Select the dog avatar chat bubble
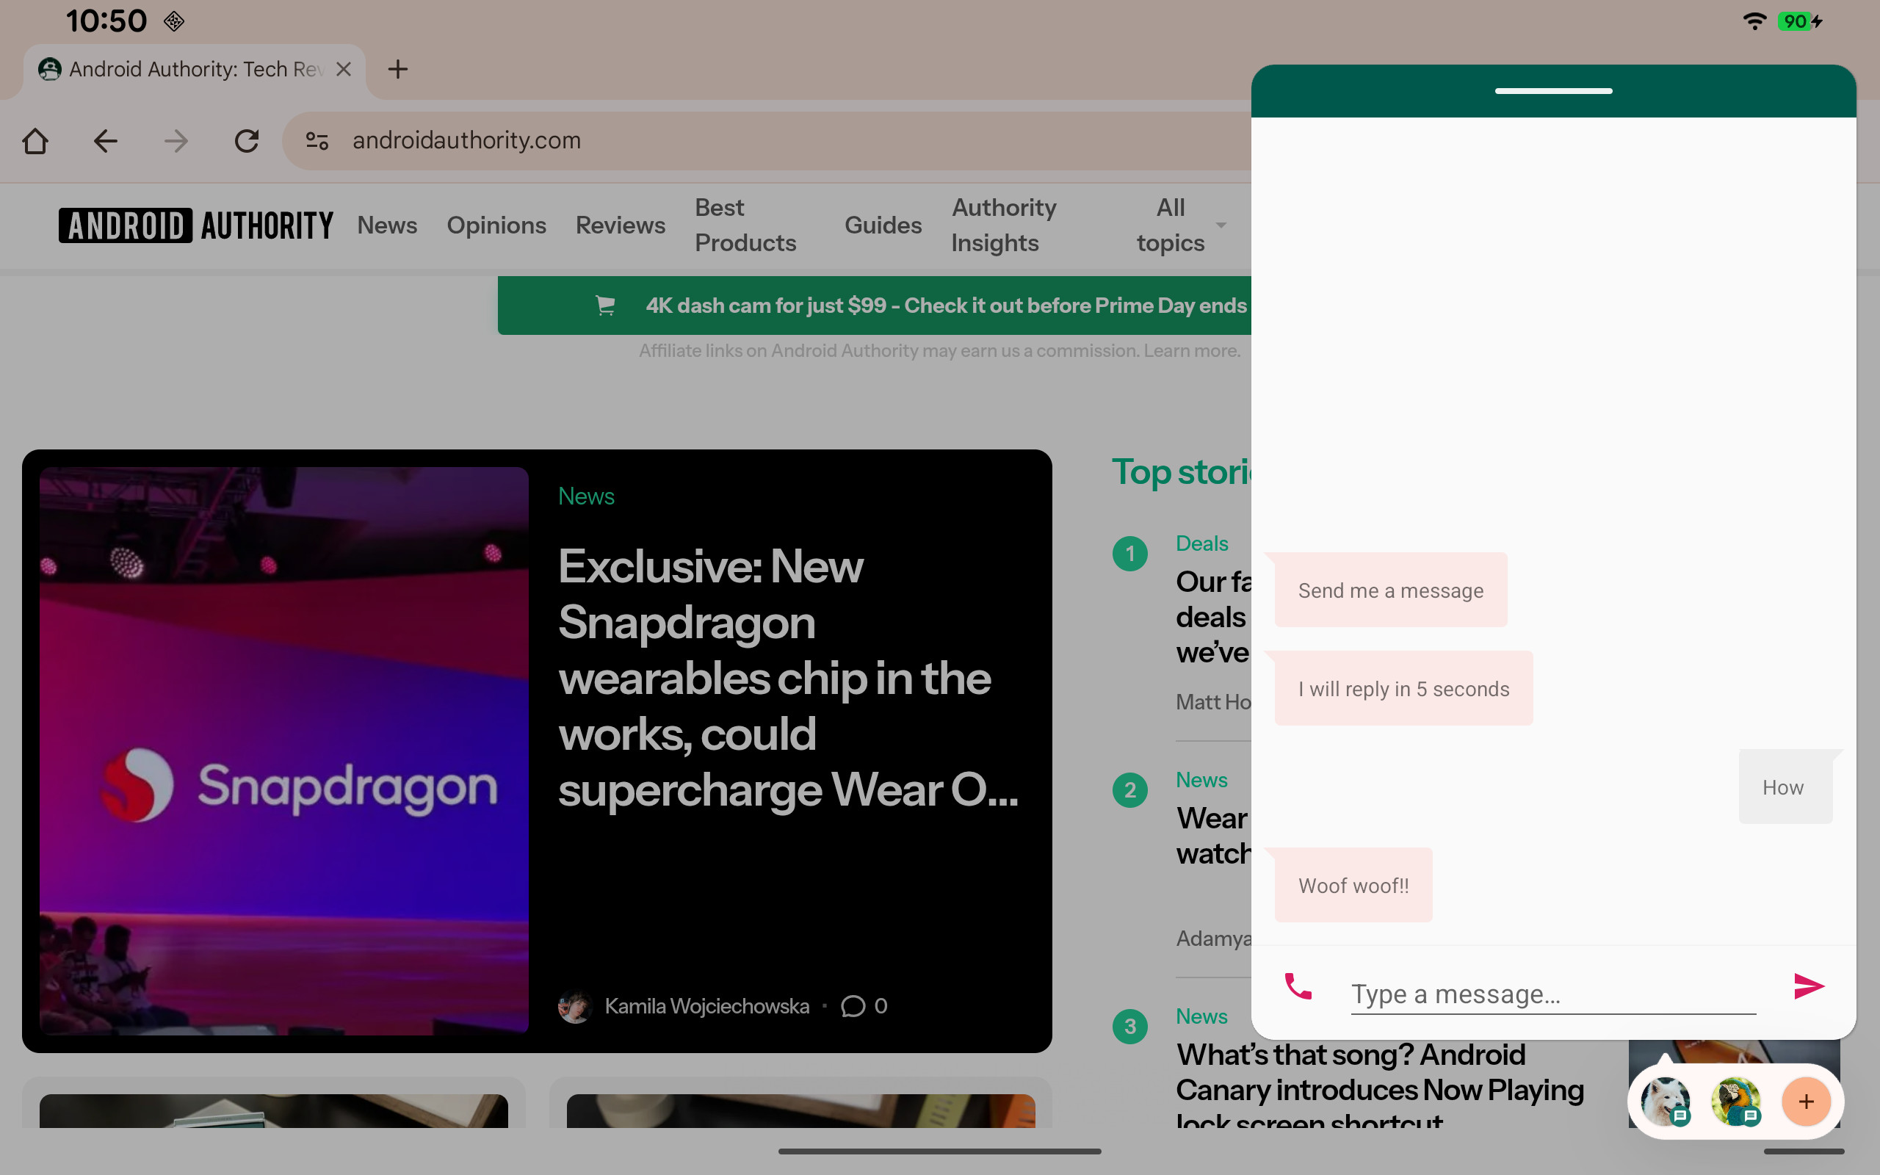The height and width of the screenshot is (1175, 1880). (1663, 1100)
